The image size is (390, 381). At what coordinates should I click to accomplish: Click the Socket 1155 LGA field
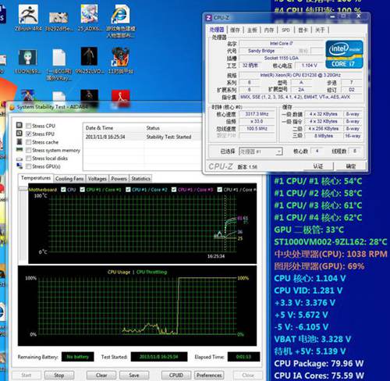click(282, 58)
